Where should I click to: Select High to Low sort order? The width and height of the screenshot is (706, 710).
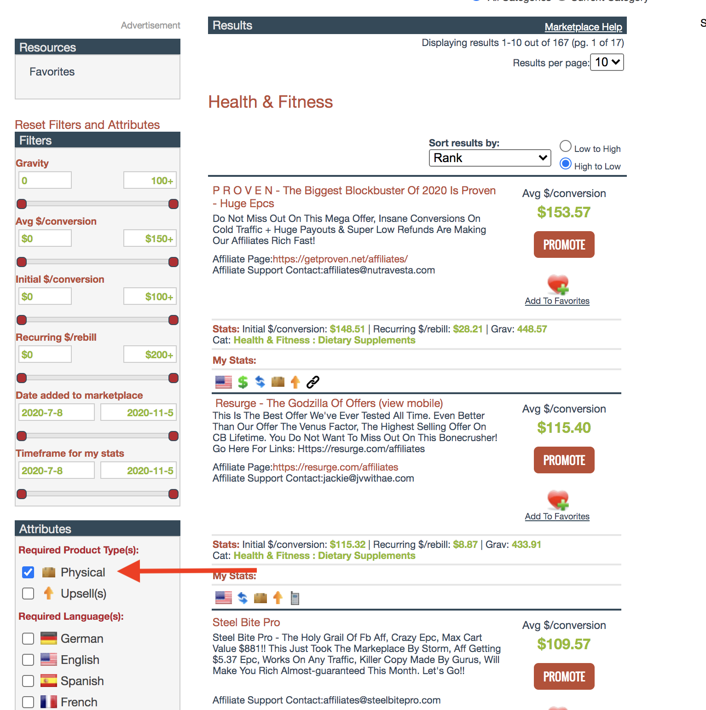566,164
